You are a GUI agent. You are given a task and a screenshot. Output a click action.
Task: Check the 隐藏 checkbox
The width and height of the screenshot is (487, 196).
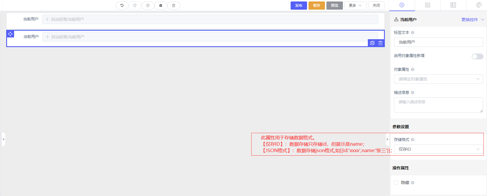coord(396,183)
